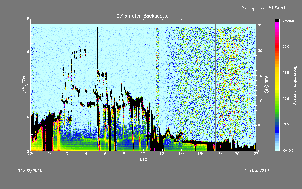Click the 2 km label on left axis
This screenshot has width=302, height=189.
pos(28,118)
